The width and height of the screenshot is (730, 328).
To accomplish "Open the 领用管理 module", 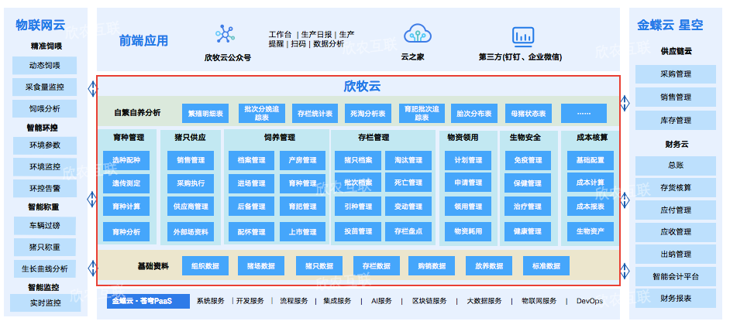I will pos(468,207).
